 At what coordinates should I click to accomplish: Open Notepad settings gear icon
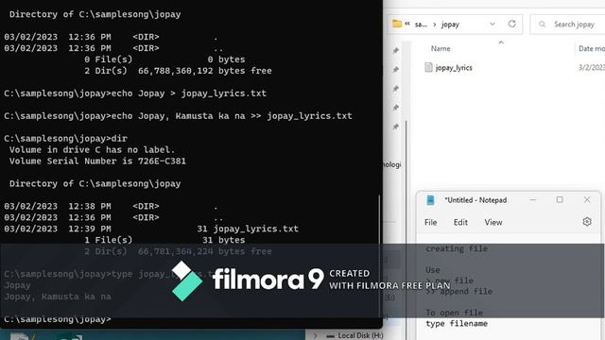[x=587, y=222]
